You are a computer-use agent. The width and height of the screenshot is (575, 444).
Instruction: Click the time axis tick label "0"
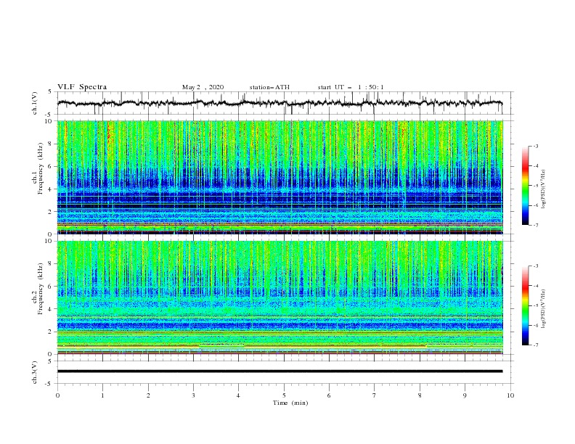(57, 395)
